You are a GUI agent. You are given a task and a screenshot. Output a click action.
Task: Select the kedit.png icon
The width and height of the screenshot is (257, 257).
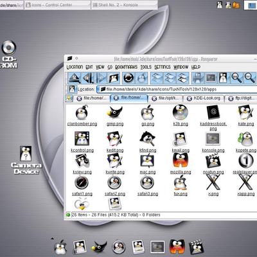(x=115, y=139)
